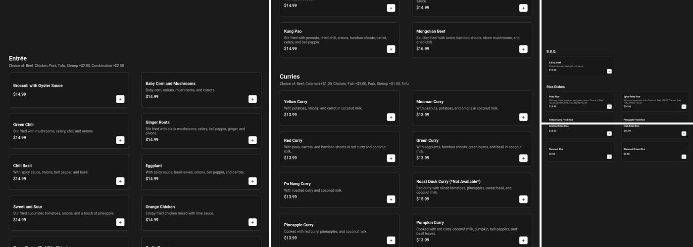The height and width of the screenshot is (247, 693).
Task: Add Chili Basil using its plus button
Action: [x=120, y=181]
